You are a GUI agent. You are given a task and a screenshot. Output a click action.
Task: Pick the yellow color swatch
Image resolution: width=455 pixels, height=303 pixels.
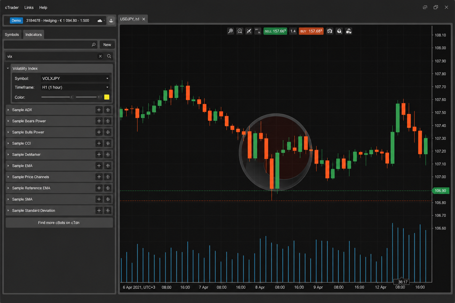(107, 97)
